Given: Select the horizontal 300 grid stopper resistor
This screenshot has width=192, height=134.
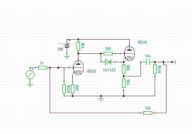Looking at the screenshot, I should [108, 53].
